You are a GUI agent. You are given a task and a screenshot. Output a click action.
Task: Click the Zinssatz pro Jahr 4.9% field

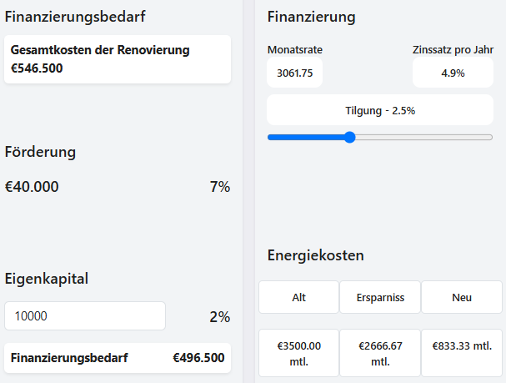(453, 73)
